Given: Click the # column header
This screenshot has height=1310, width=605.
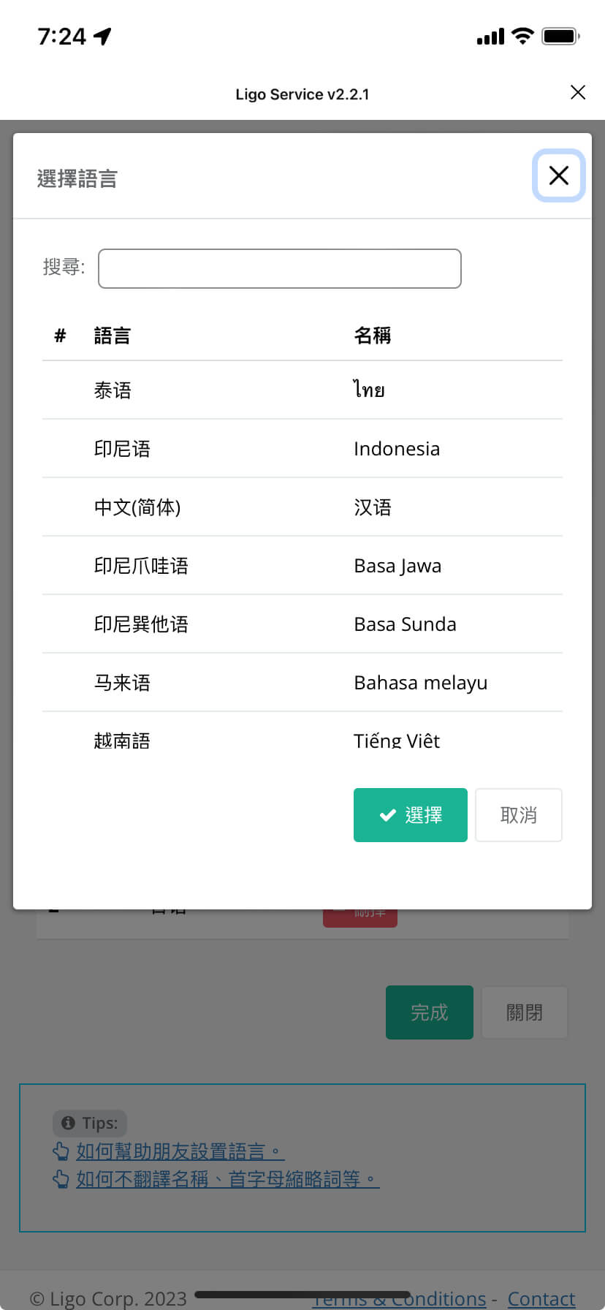Looking at the screenshot, I should 60,336.
